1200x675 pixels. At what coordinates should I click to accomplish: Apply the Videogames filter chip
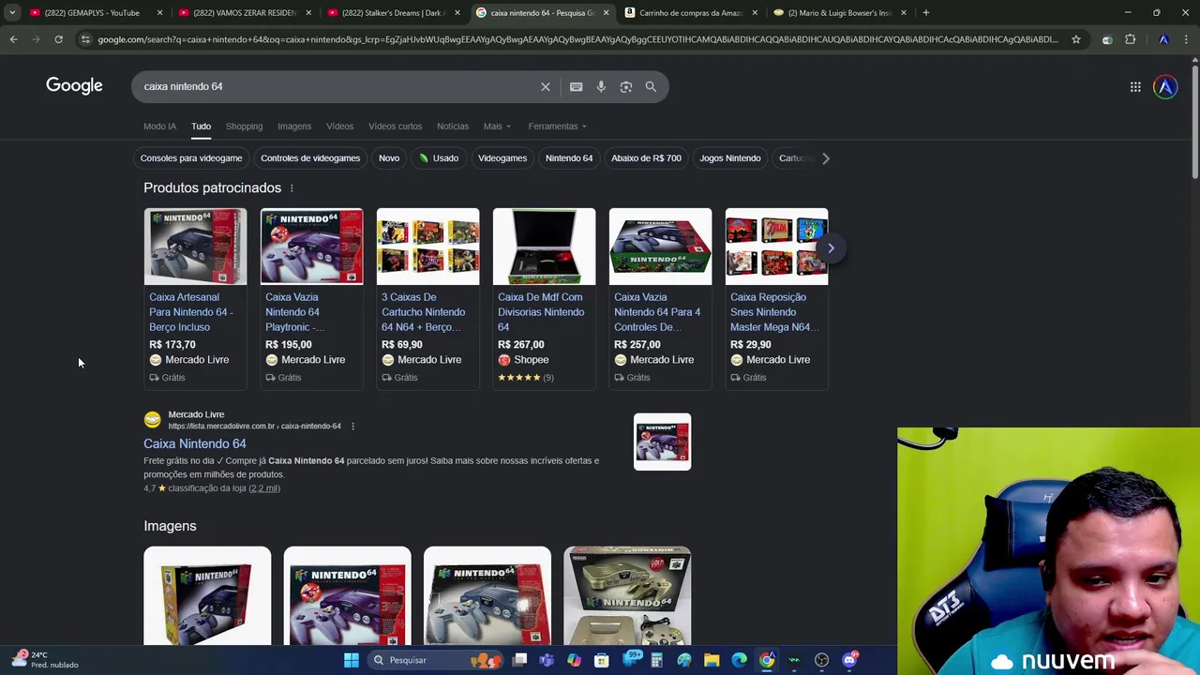pos(502,158)
